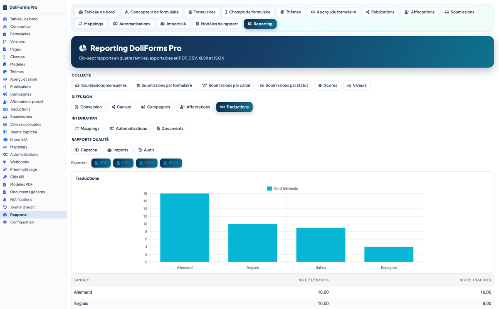Export the report as JSON

[x=171, y=163]
